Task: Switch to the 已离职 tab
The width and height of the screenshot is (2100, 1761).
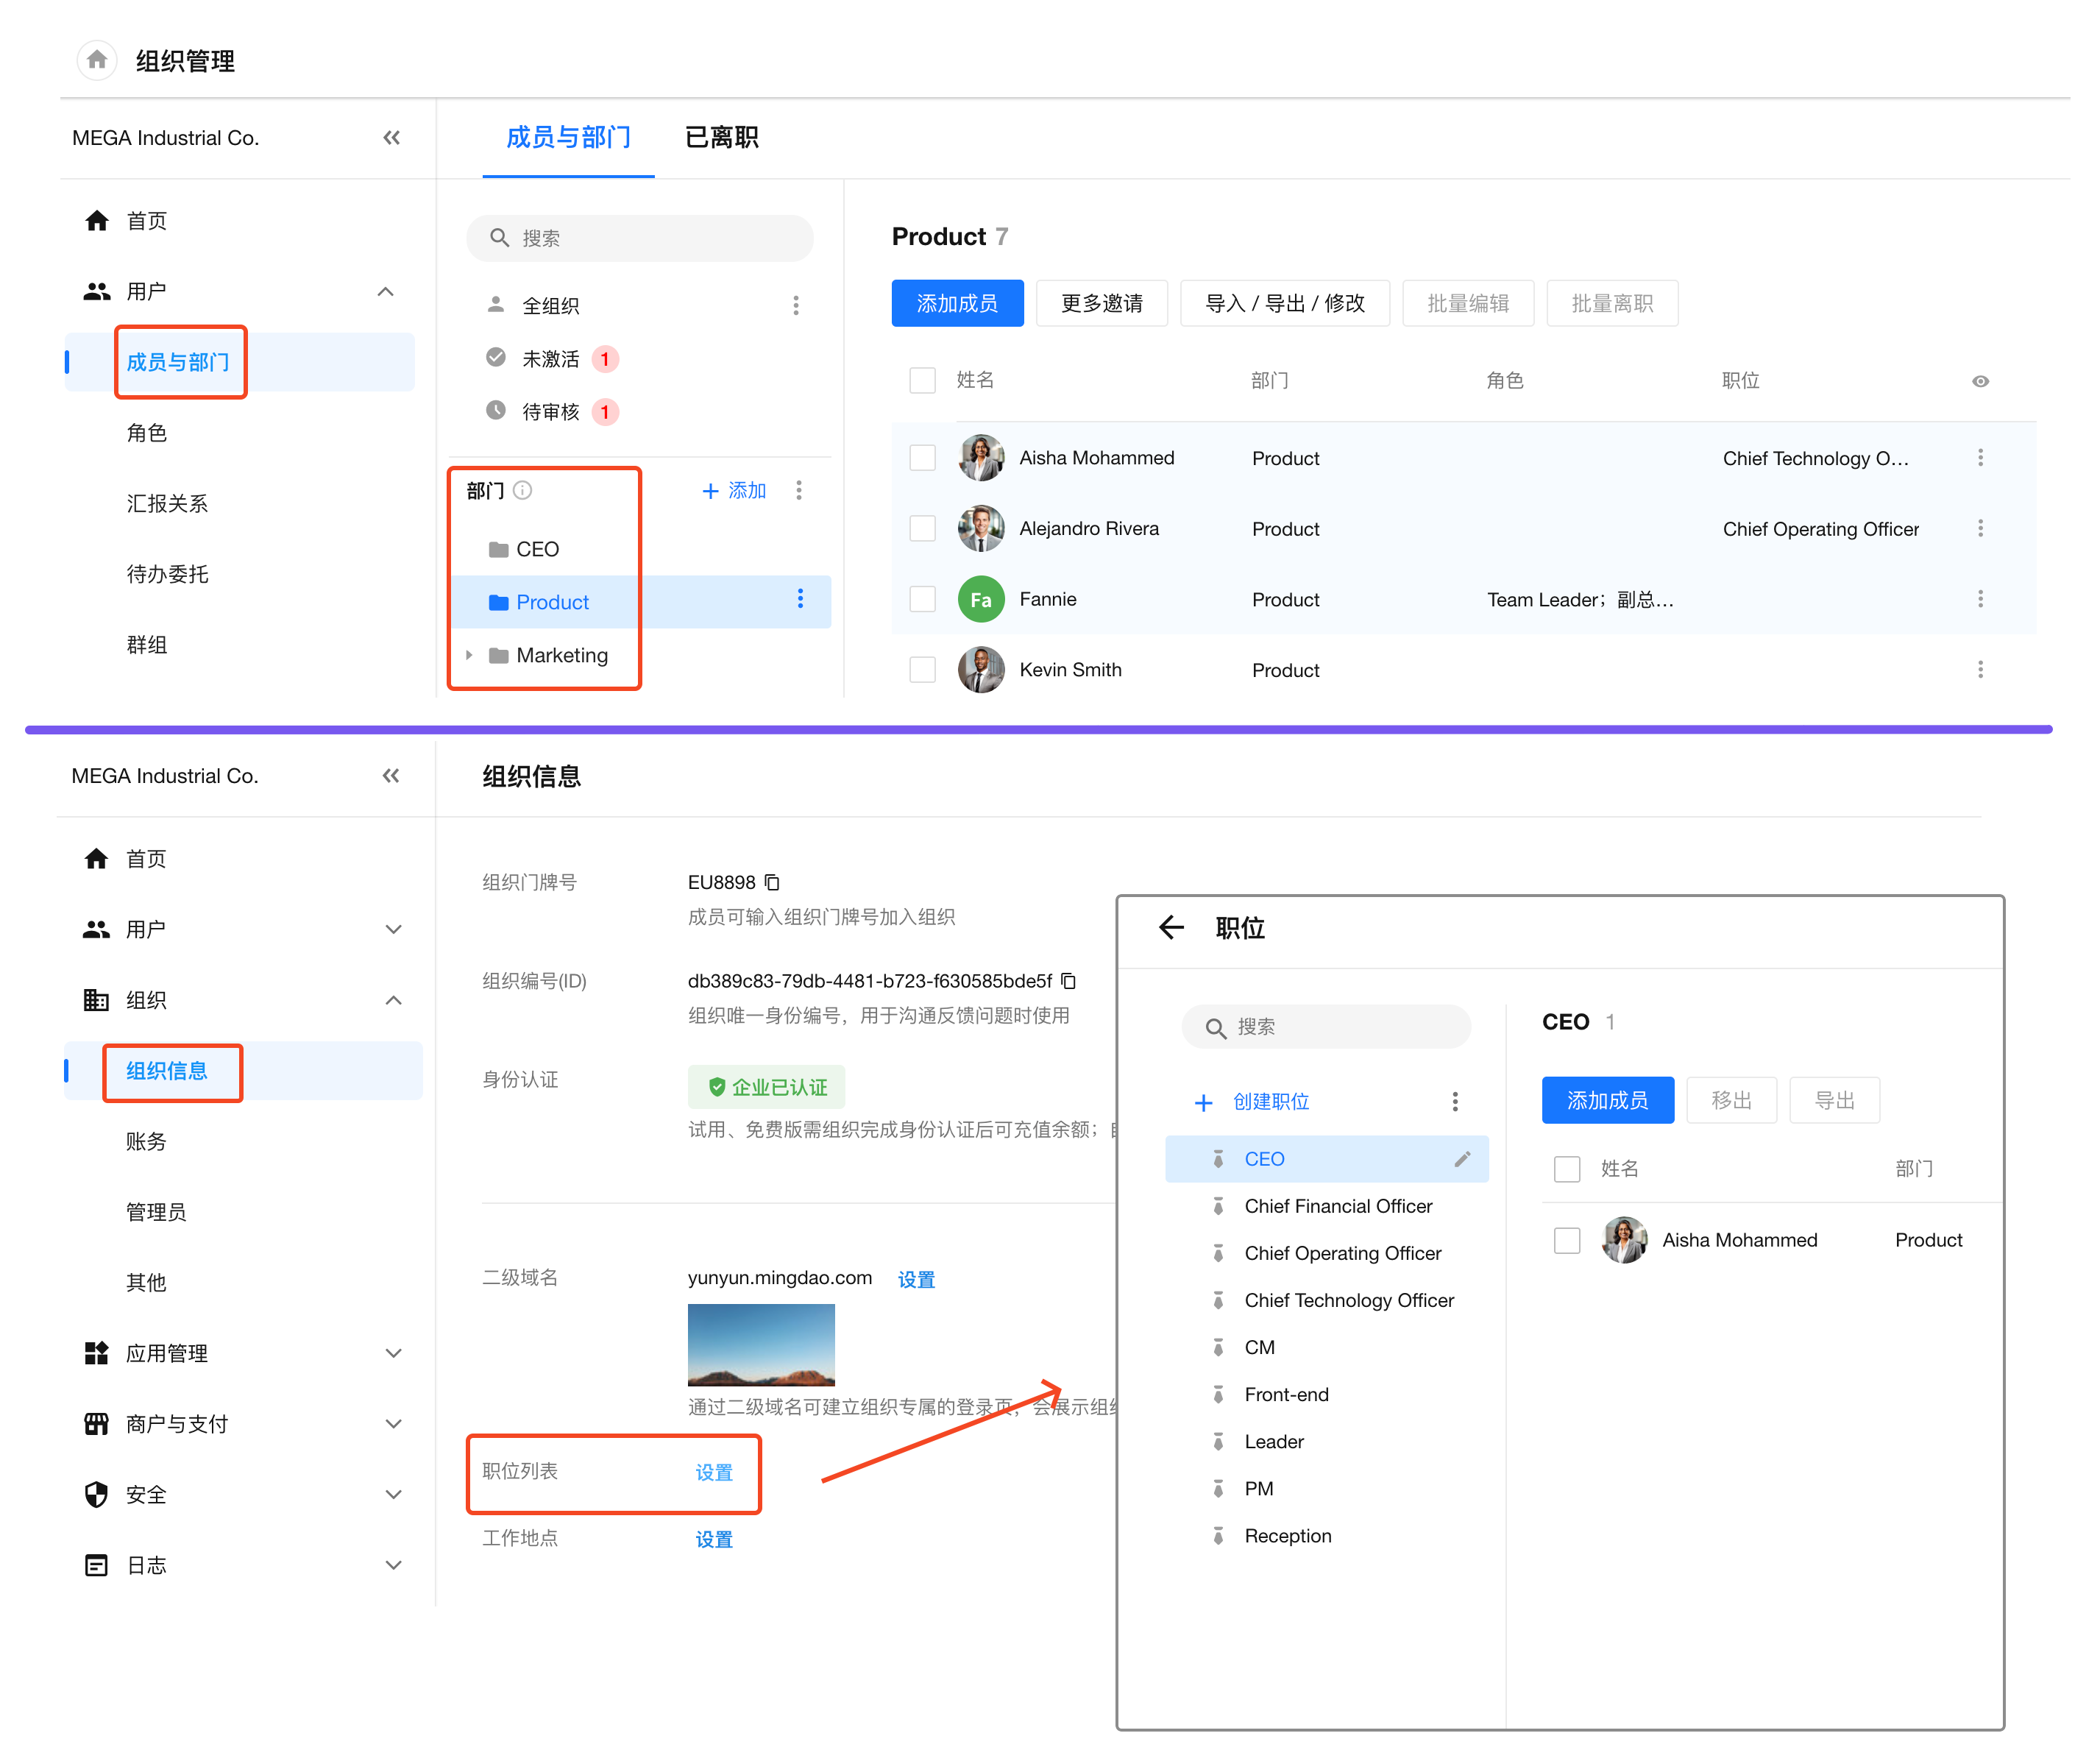Action: (x=721, y=137)
